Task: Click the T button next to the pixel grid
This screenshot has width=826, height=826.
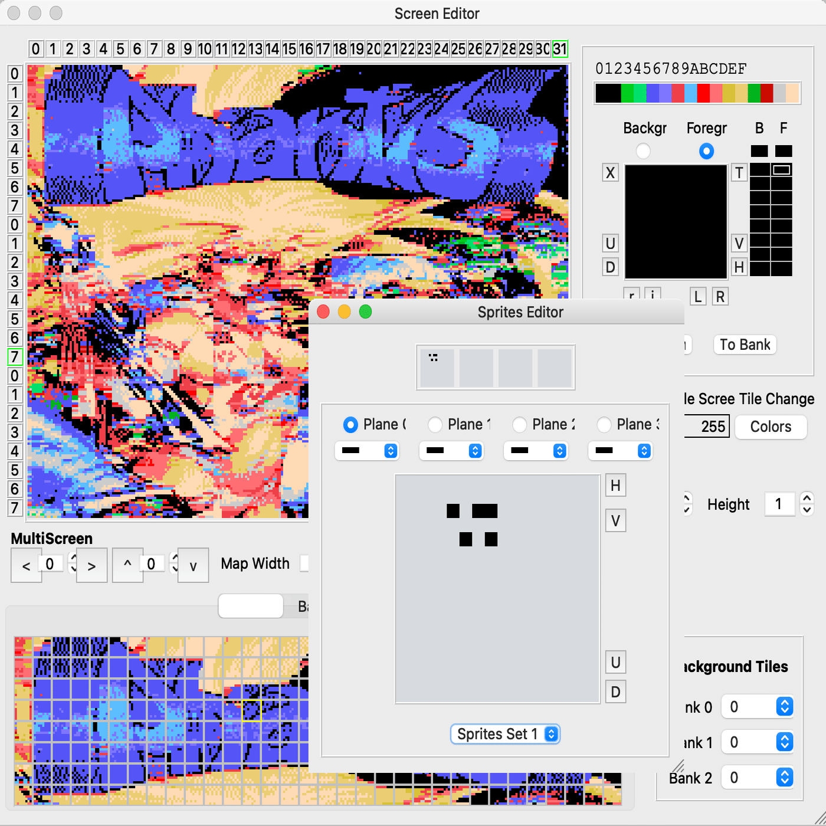Action: [x=739, y=173]
